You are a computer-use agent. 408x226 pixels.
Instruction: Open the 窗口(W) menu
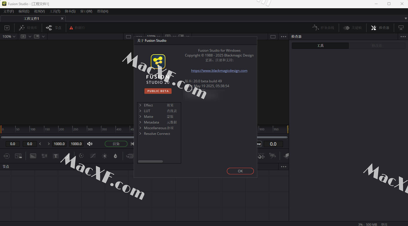(86, 11)
